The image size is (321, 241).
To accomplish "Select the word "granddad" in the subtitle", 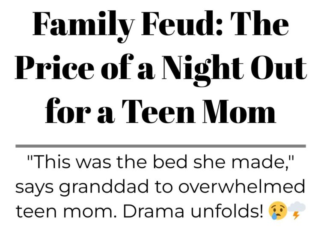I will tap(104, 187).
